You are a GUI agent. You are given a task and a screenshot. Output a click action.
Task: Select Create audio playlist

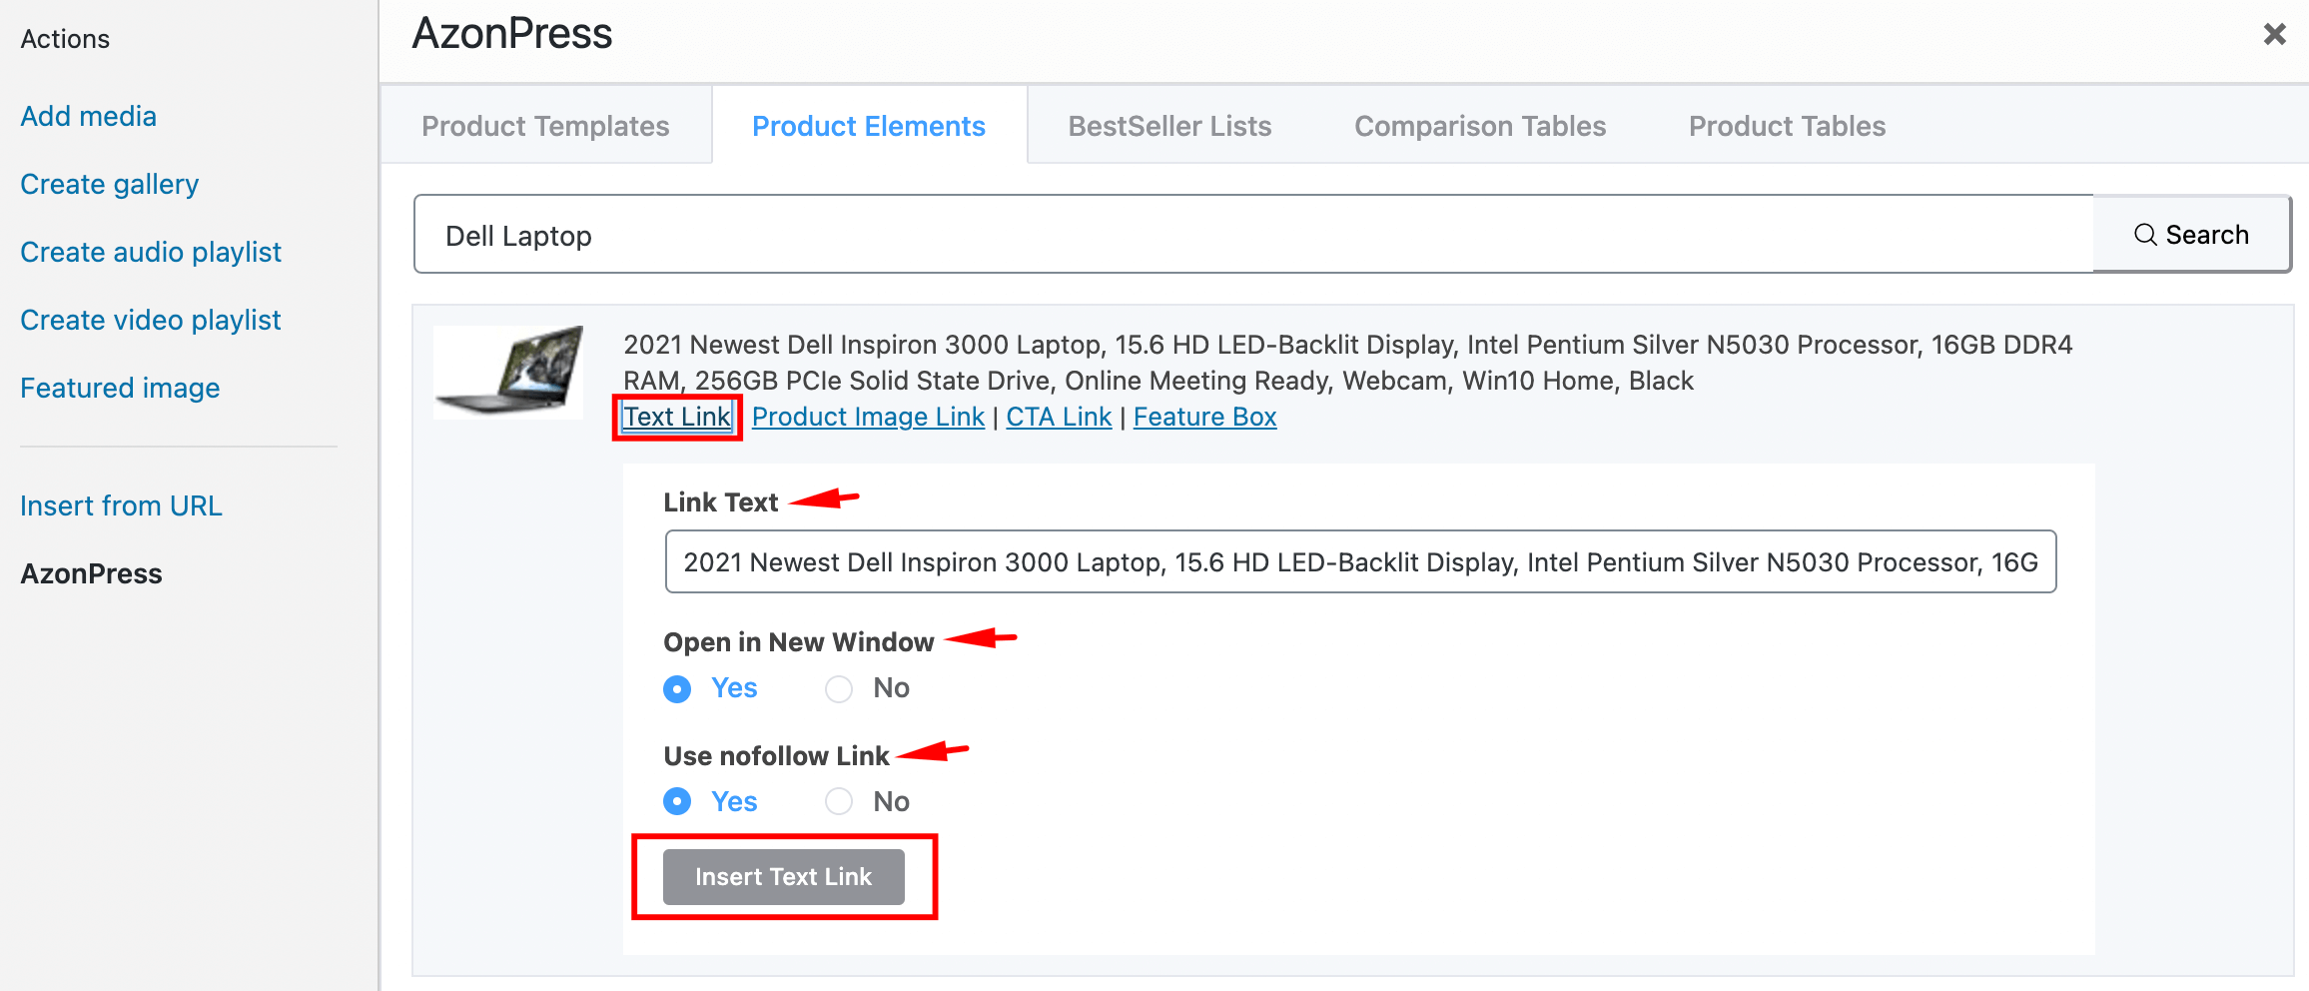pos(151,252)
